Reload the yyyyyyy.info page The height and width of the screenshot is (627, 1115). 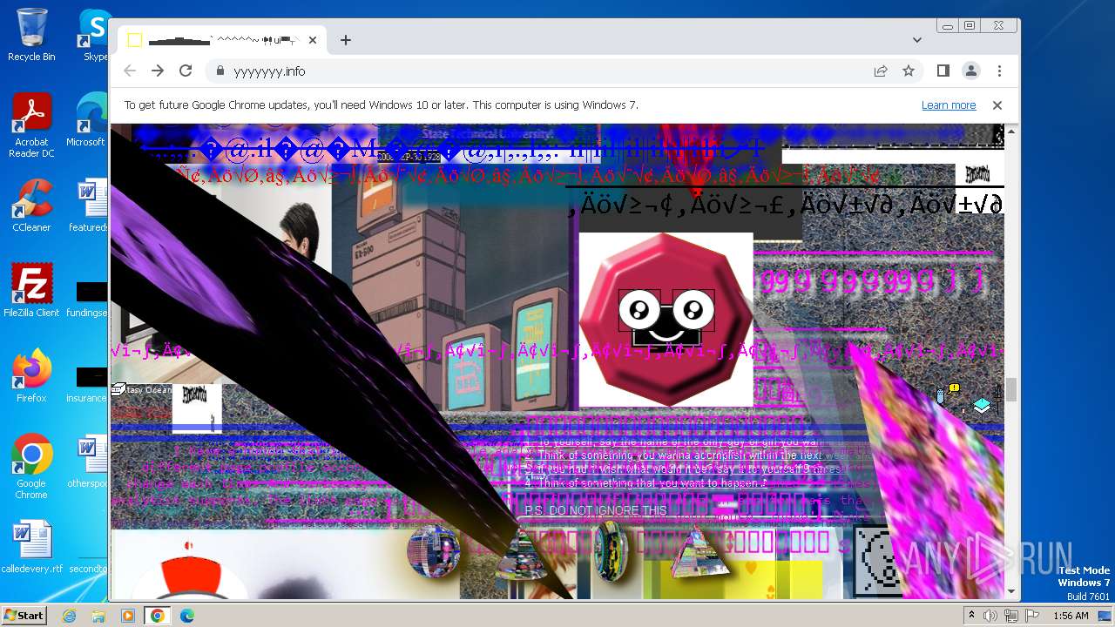(186, 71)
